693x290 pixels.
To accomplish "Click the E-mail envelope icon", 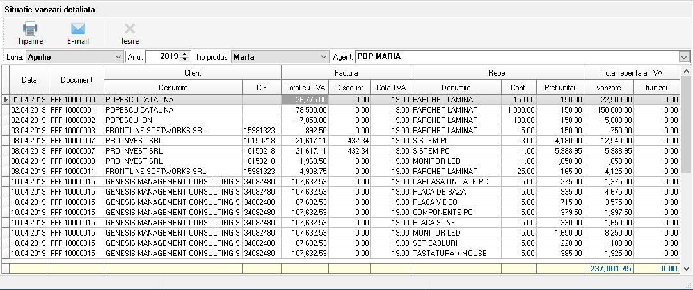I will (78, 28).
